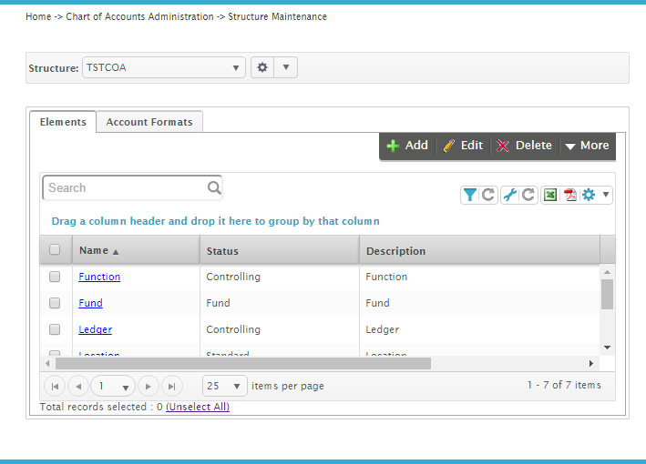Open the Structure TSTCOA dropdown
The height and width of the screenshot is (464, 646).
164,67
